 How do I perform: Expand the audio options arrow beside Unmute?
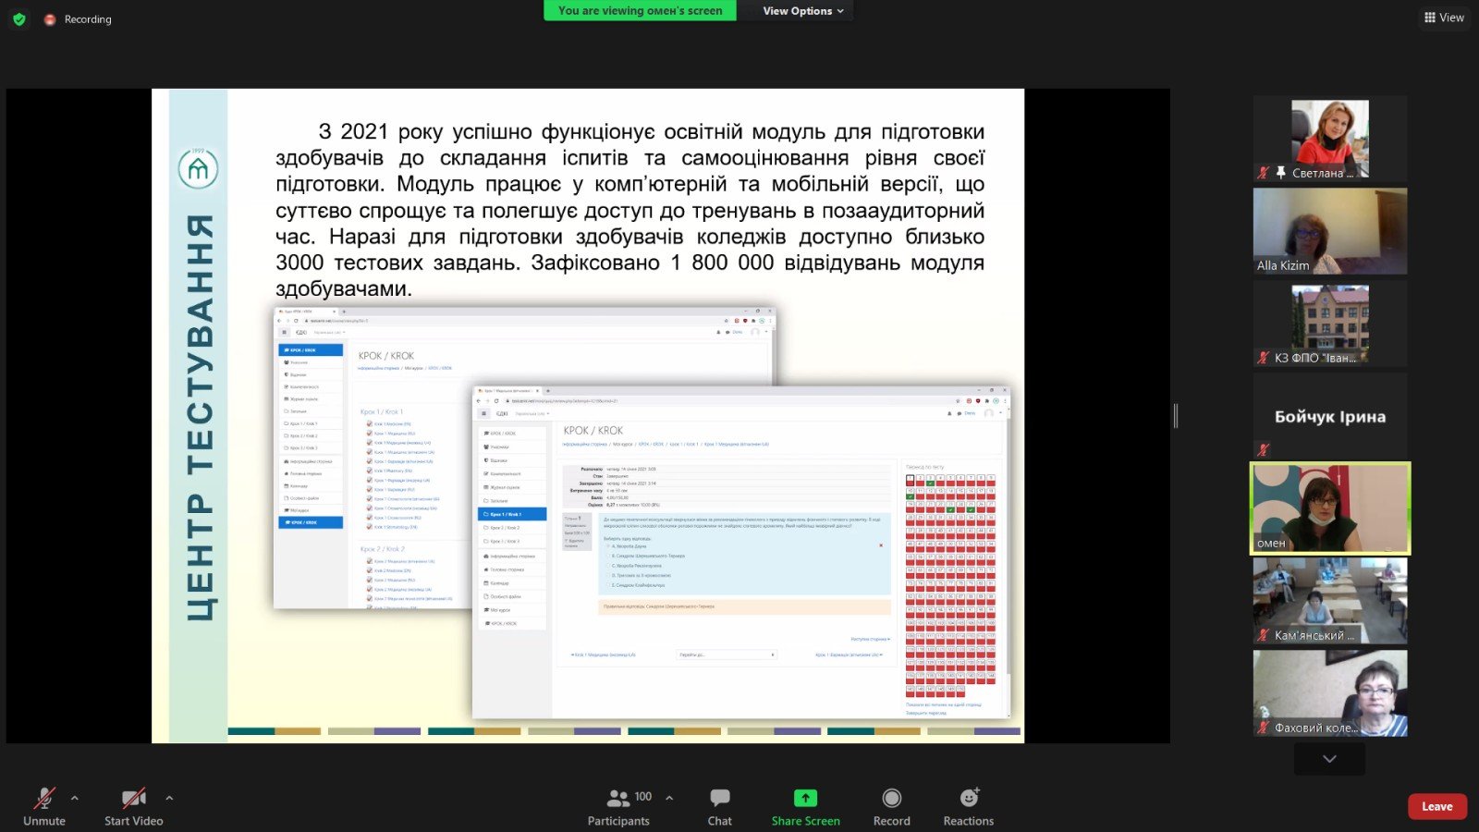75,798
